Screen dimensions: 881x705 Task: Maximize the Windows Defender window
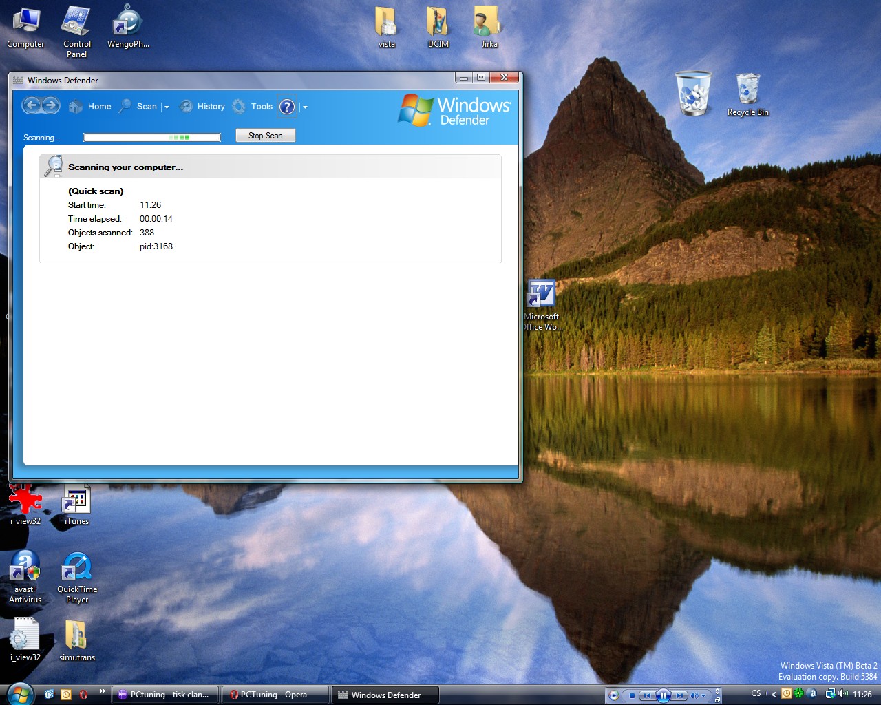(481, 78)
